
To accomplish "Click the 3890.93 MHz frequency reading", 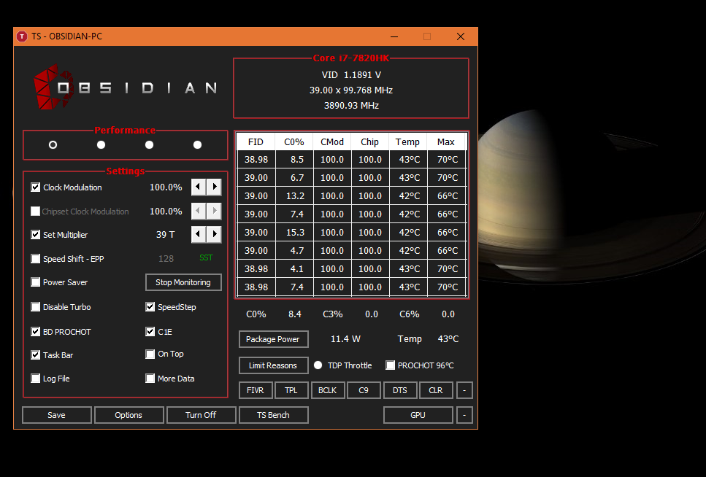I will pyautogui.click(x=351, y=105).
